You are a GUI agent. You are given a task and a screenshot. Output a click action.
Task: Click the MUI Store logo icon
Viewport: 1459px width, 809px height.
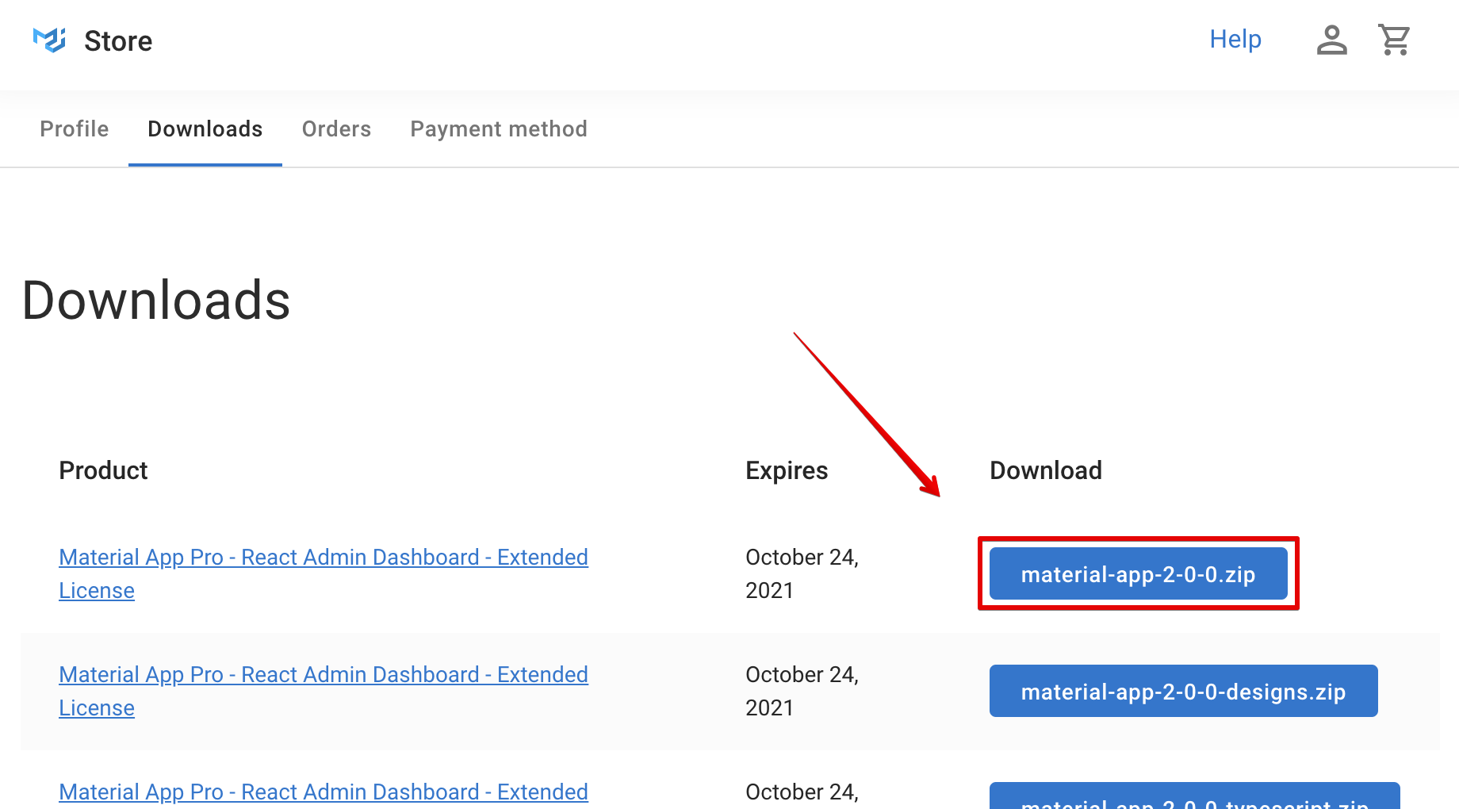[49, 40]
